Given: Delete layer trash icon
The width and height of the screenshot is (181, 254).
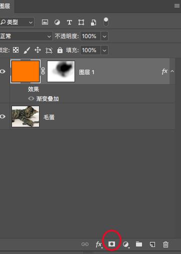Looking at the screenshot, I should 165,244.
